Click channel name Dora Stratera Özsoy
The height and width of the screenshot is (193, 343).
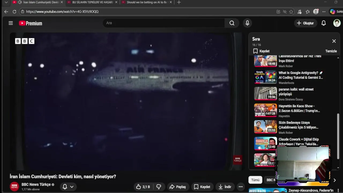coord(291,99)
